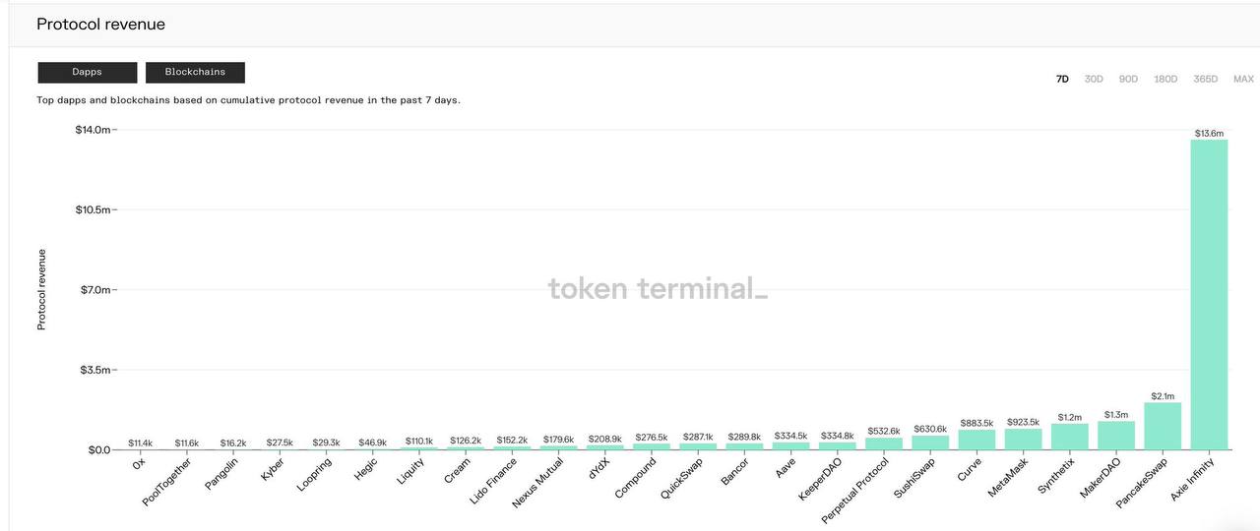This screenshot has width=1260, height=531.
Task: Select the Blockchains button
Action: (x=195, y=73)
